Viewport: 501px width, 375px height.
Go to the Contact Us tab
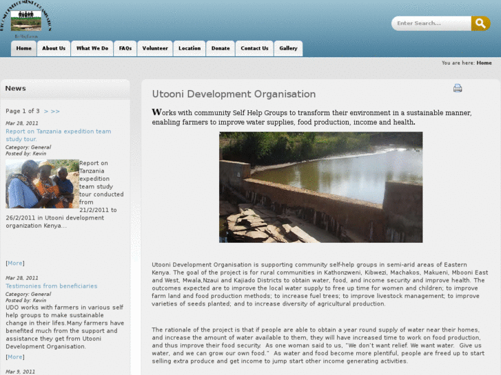(x=254, y=49)
